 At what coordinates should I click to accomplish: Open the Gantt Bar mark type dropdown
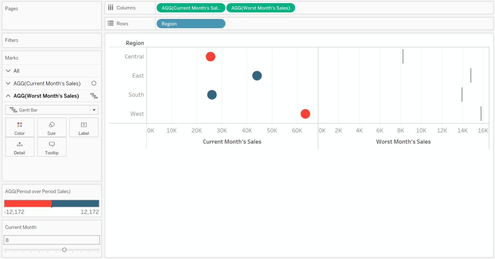click(x=94, y=110)
